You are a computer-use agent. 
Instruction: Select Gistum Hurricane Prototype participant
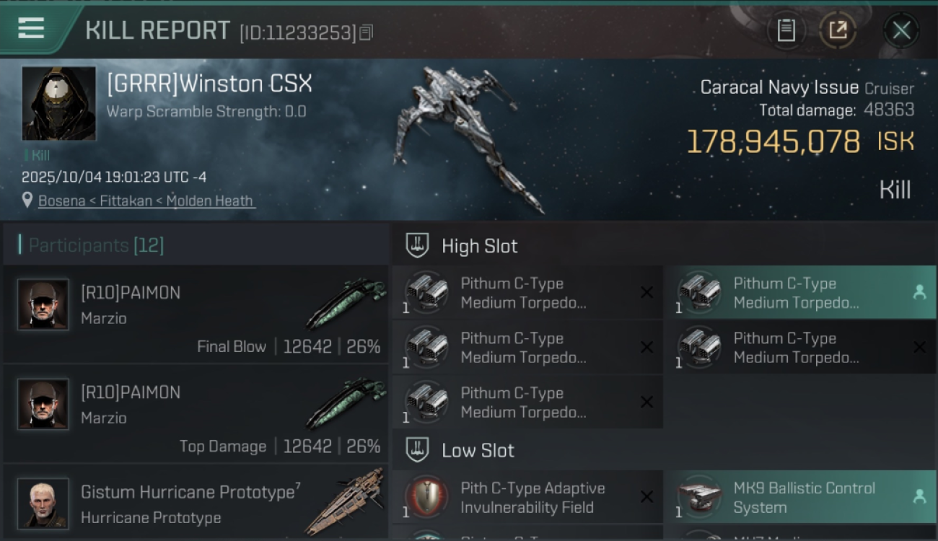click(x=196, y=502)
